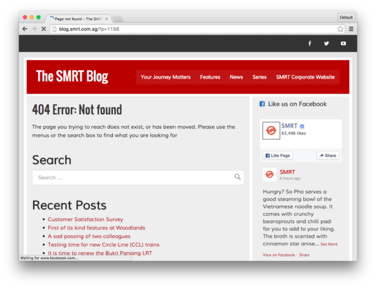Click SMRT author name on post
Image resolution: width=376 pixels, height=288 pixels.
click(x=287, y=172)
